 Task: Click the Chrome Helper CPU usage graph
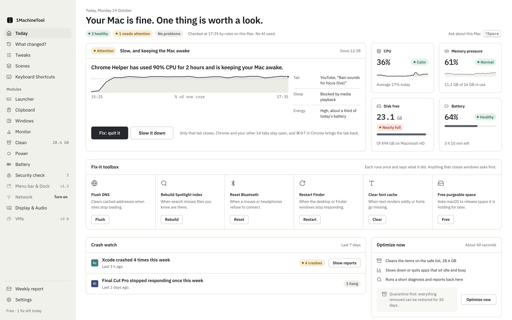[x=190, y=84]
